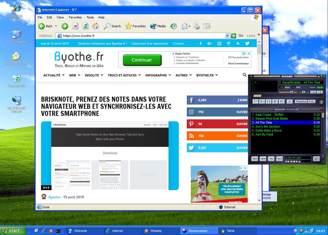Open Byothe Pinterest icon in top bar

pos(229,43)
